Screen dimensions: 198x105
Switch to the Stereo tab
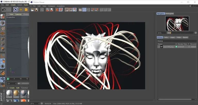[x=185, y=37]
